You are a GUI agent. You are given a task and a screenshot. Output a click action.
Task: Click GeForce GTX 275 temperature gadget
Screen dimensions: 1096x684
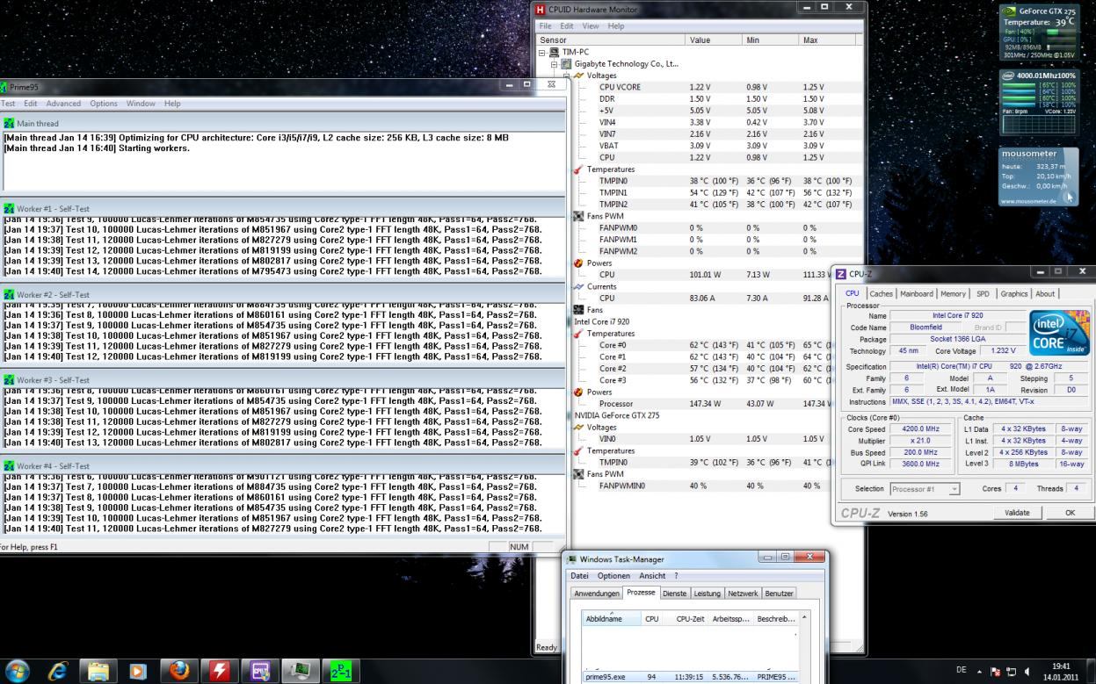pyautogui.click(x=1039, y=33)
